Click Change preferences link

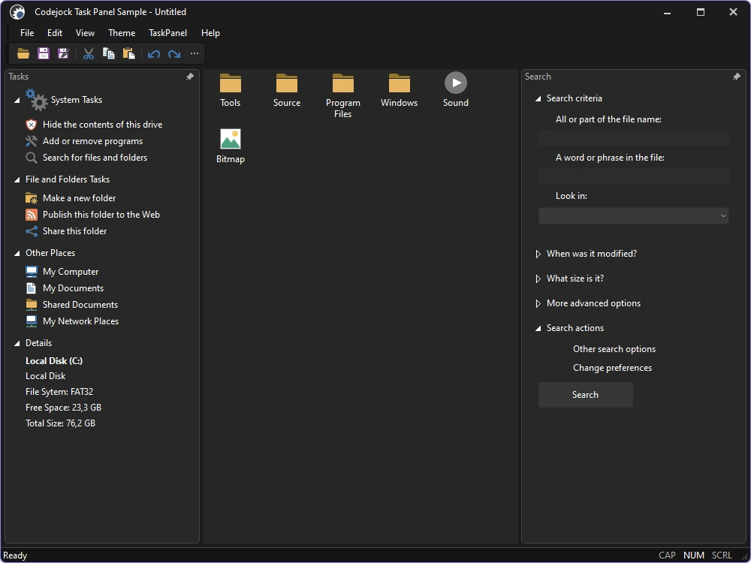click(612, 368)
